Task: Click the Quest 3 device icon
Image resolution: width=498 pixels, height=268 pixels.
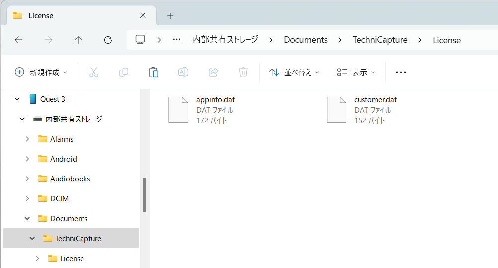Action: pyautogui.click(x=32, y=99)
